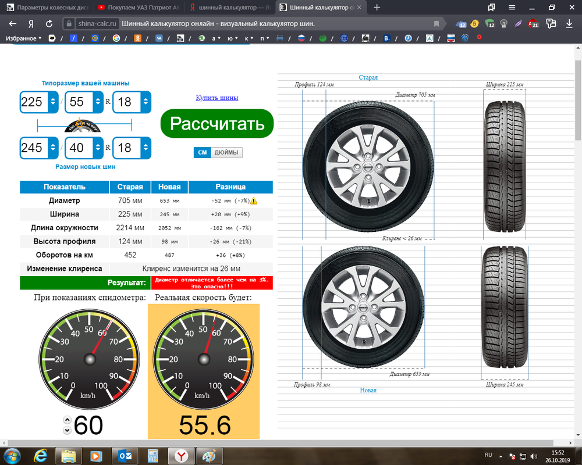Open the red map pin bookmark icon

pos(479,38)
